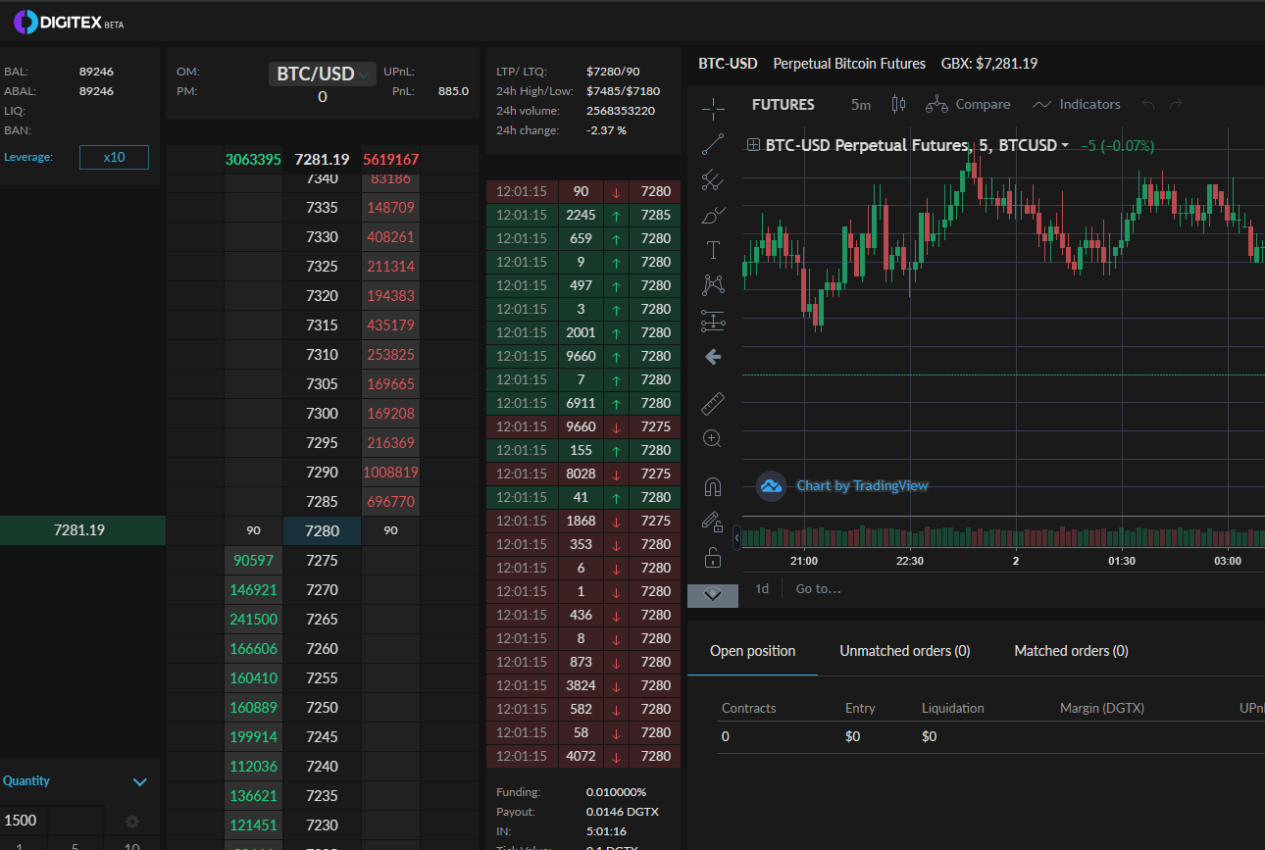Click the Compare button
The height and width of the screenshot is (850, 1265).
tap(968, 104)
